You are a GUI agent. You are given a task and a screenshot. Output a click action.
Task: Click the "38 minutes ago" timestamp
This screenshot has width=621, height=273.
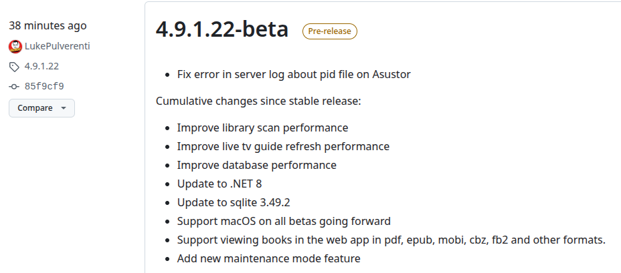[x=48, y=26]
